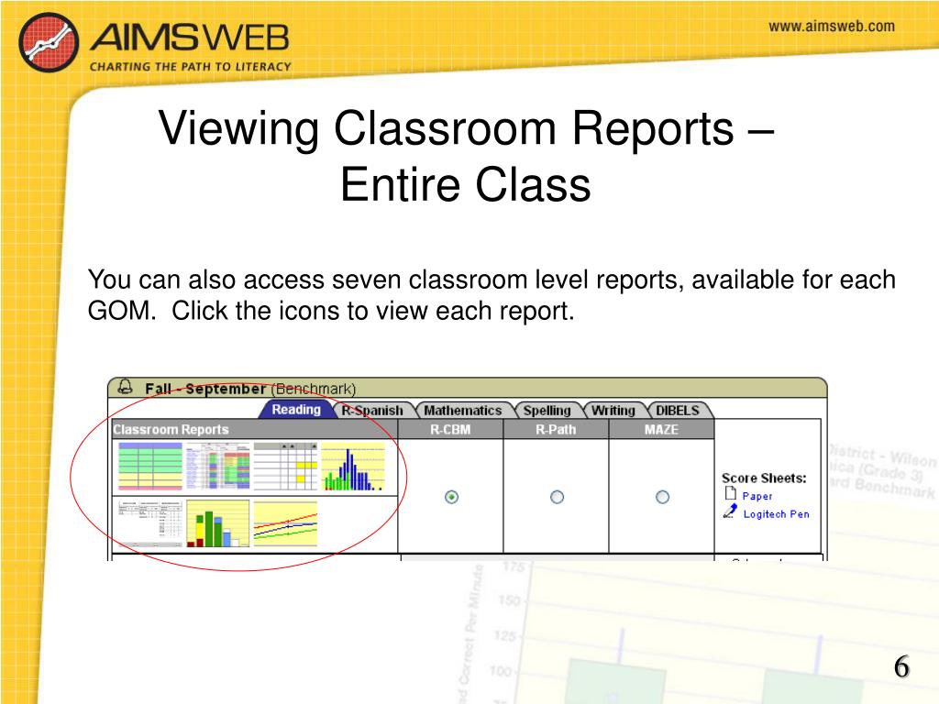This screenshot has height=704, width=939.
Task: Open the Paper score sheet link
Action: (757, 496)
